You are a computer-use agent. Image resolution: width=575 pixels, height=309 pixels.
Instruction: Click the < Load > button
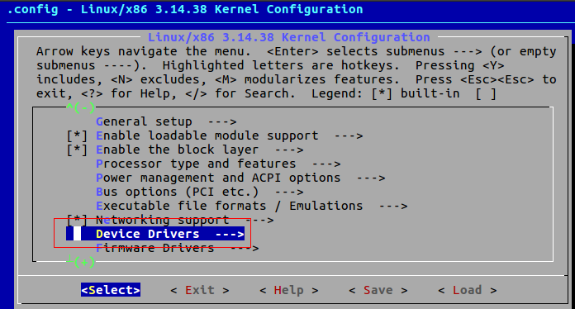[x=468, y=290]
